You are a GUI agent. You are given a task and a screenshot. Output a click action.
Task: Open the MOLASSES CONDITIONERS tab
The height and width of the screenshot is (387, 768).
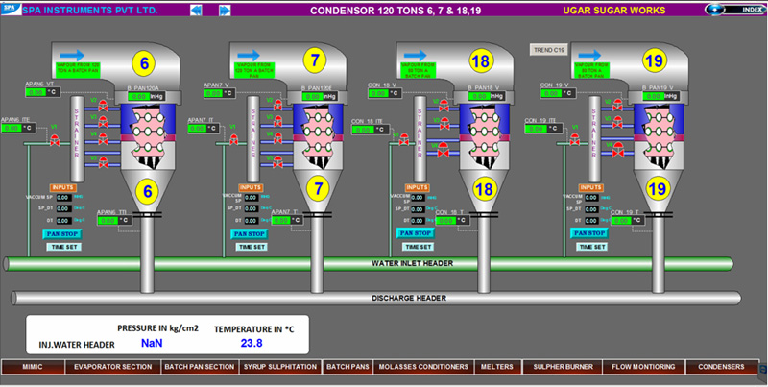point(423,367)
